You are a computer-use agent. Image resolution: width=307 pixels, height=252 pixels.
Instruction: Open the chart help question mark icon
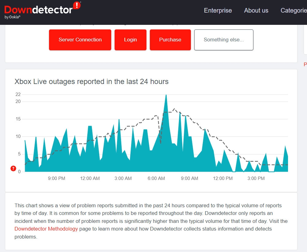coord(13,168)
